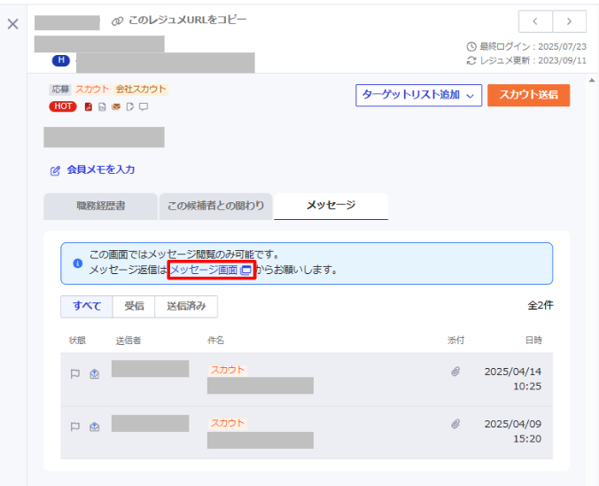Click the speech bubble comment icon
Screen dimensions: 599x486
(x=144, y=106)
